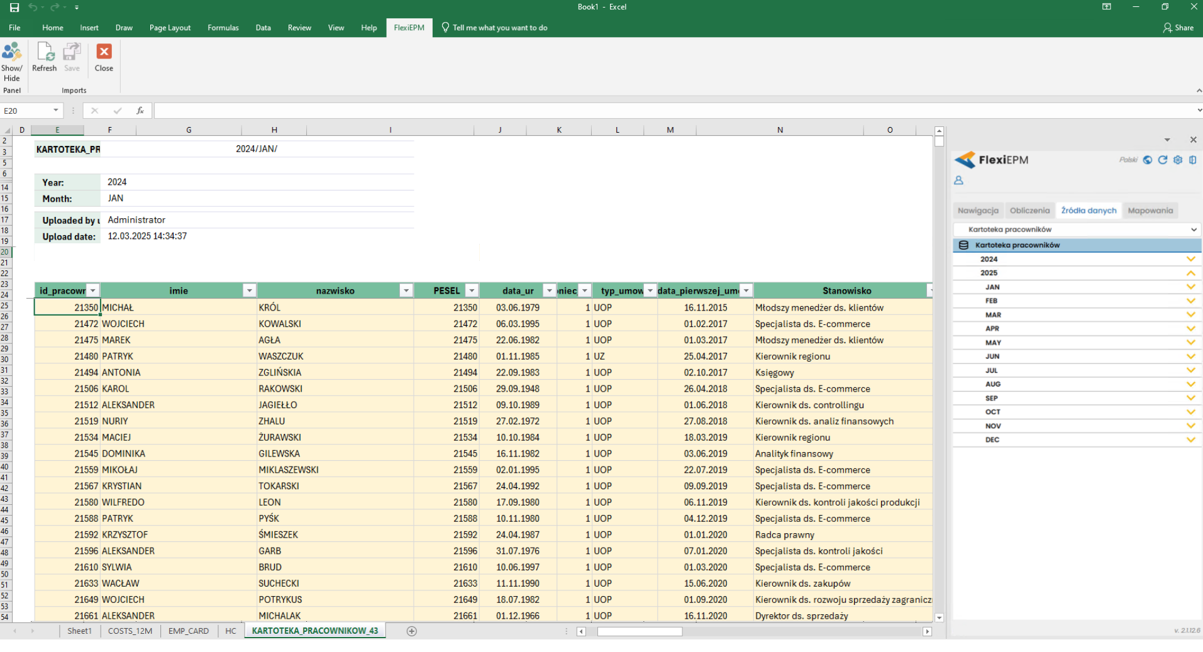This screenshot has height=652, width=1203.
Task: Open the nazwisko column filter dropdown
Action: [x=406, y=290]
